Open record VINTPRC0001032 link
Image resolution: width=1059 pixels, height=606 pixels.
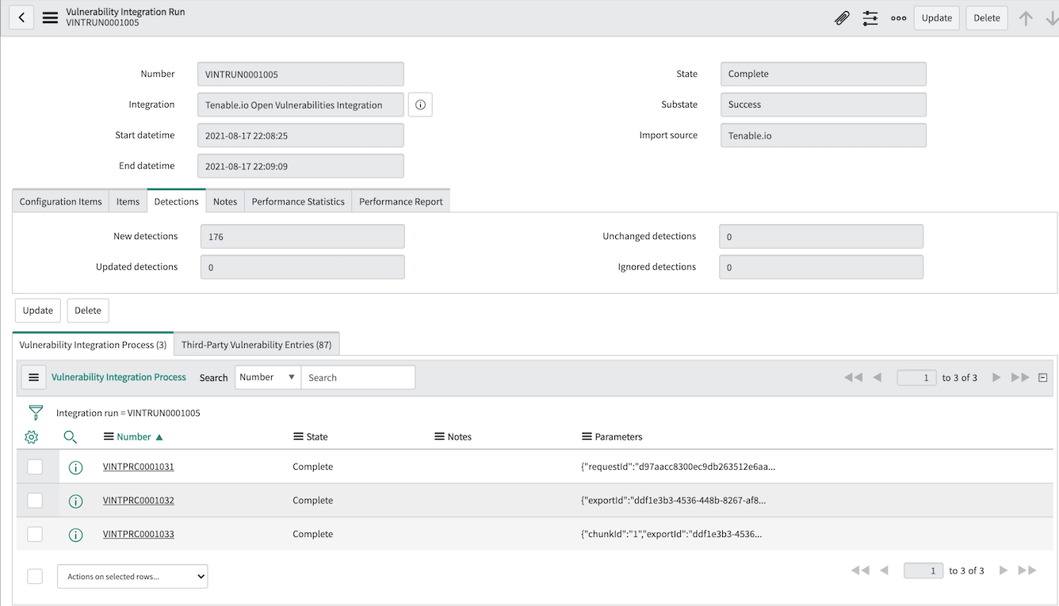[x=139, y=501]
